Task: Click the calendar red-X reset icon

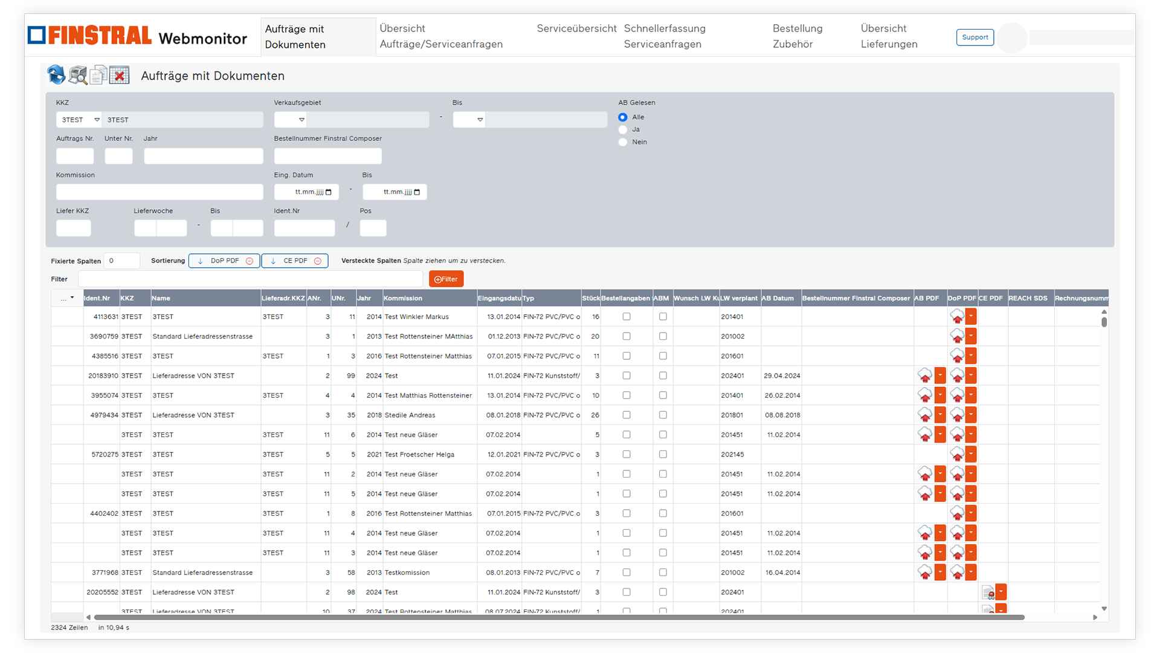Action: 120,75
